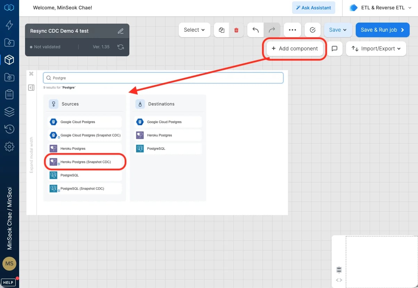
Task: Open the Save dropdown
Action: 338,30
